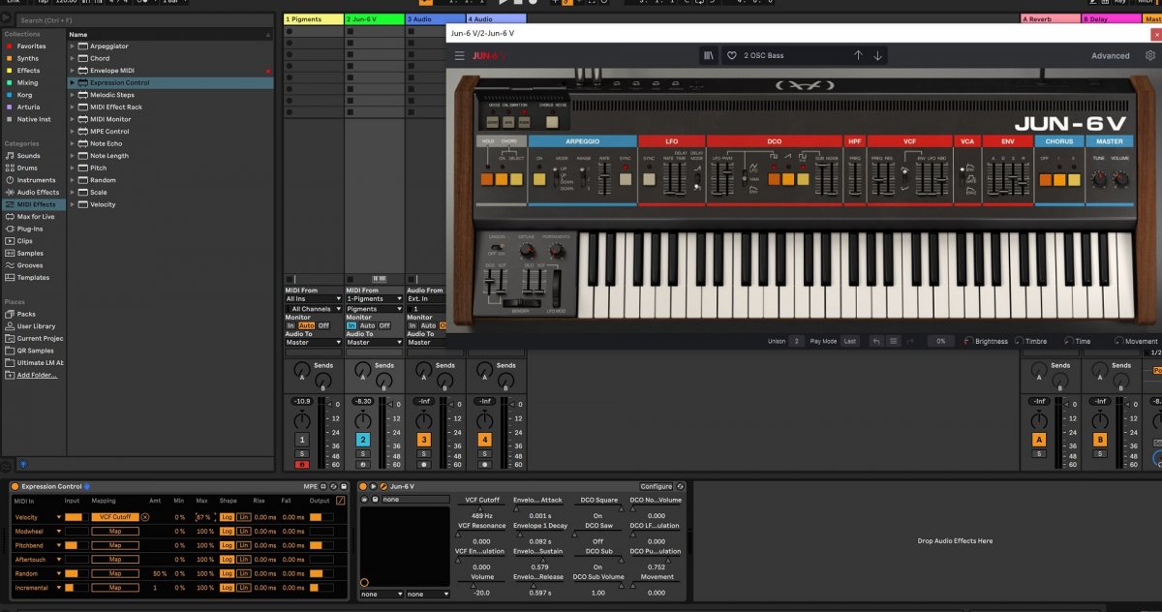Image resolution: width=1162 pixels, height=612 pixels.
Task: Click the Timbre macro knob
Action: (x=1018, y=341)
